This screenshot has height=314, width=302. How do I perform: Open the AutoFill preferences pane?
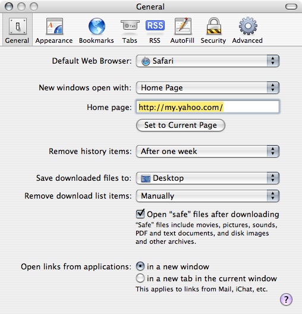pos(183,30)
